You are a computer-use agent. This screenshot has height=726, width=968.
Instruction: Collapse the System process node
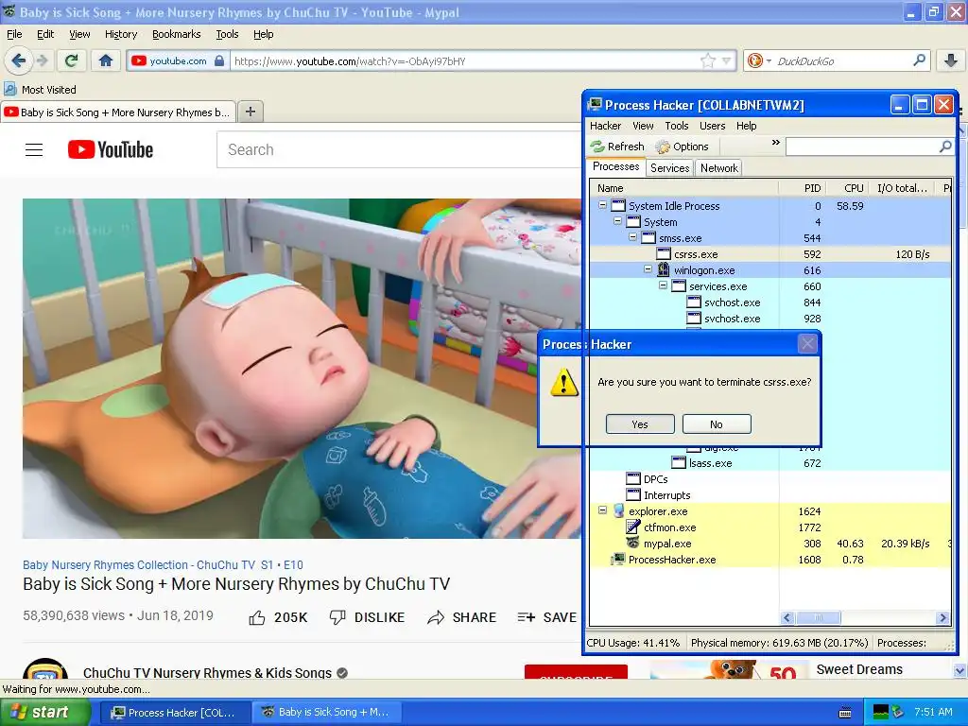click(617, 221)
